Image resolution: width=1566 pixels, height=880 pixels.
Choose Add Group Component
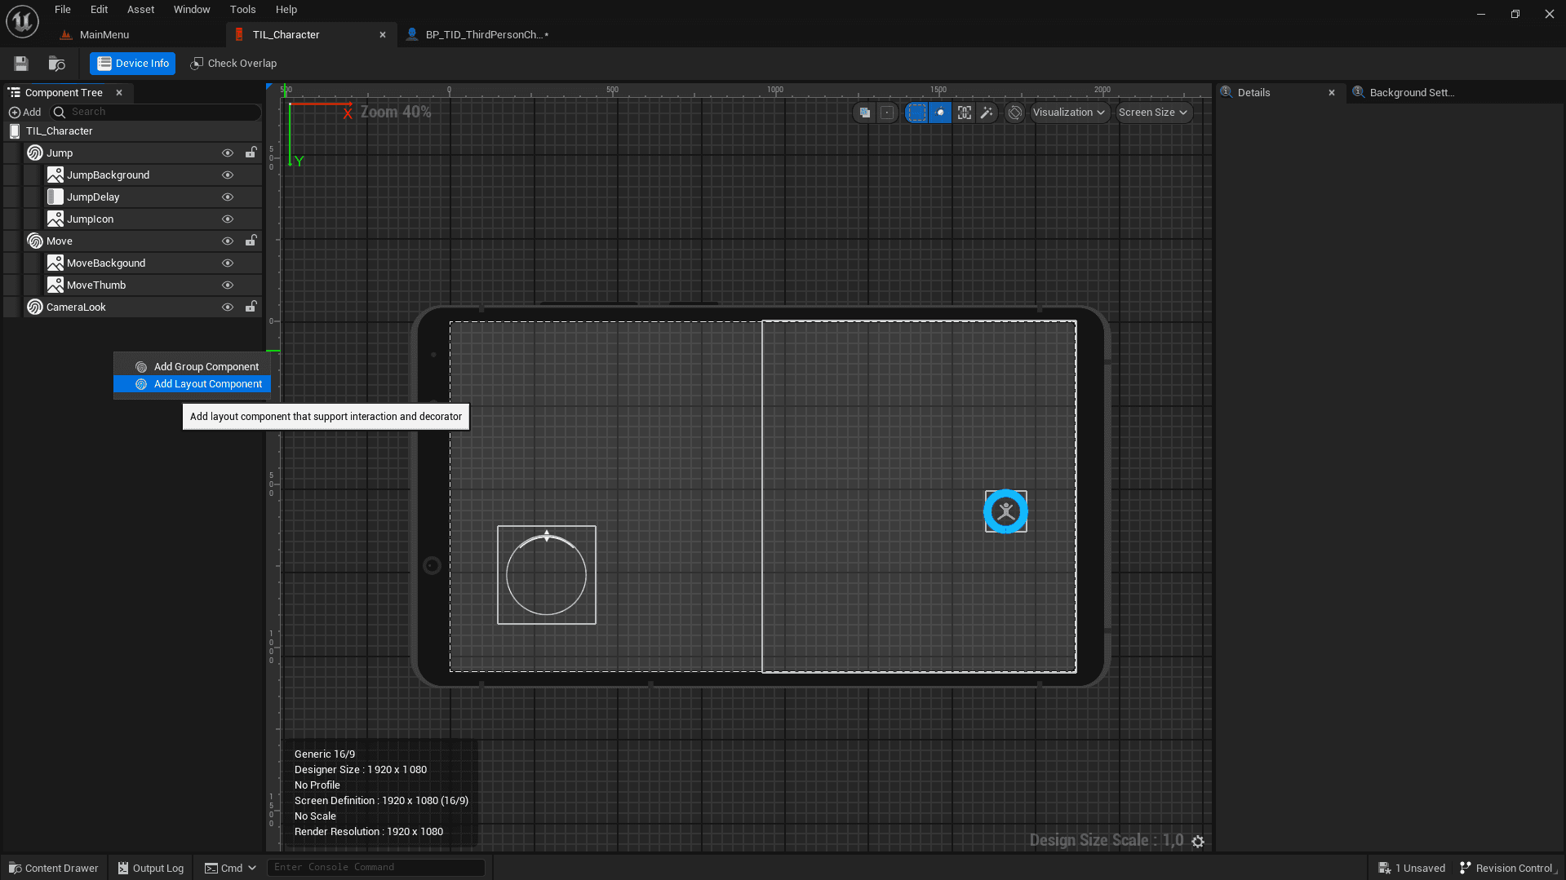point(193,367)
